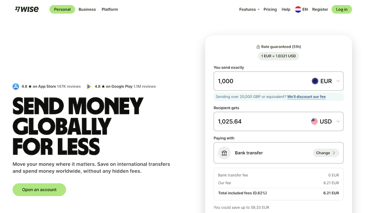The height and width of the screenshot is (213, 366).
Task: Change the payment method from Bank transfer
Action: (326, 153)
